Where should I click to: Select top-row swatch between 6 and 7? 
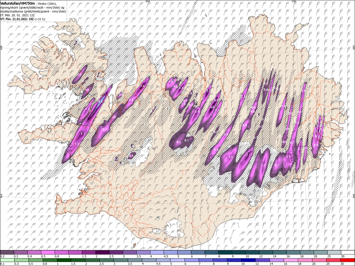(197, 252)
